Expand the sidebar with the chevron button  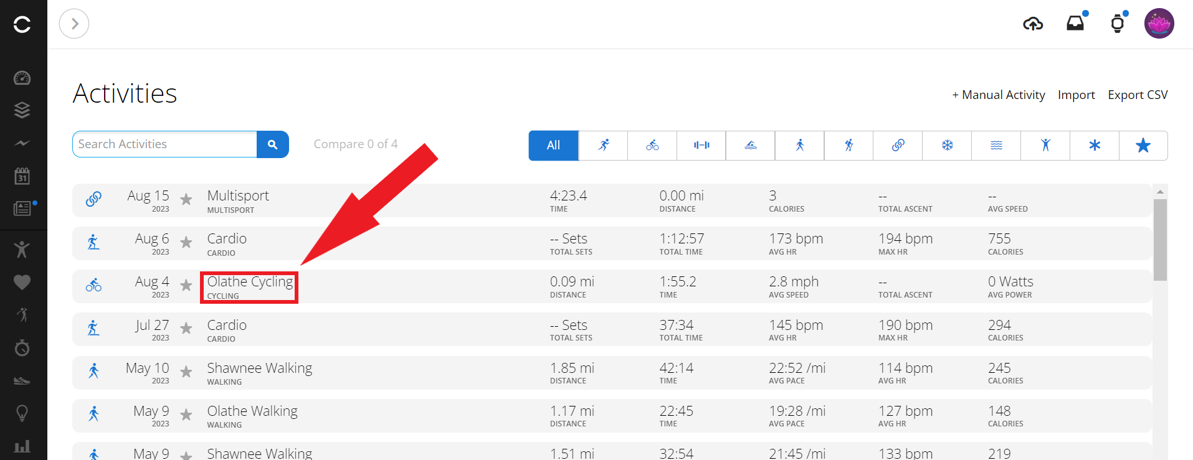74,24
